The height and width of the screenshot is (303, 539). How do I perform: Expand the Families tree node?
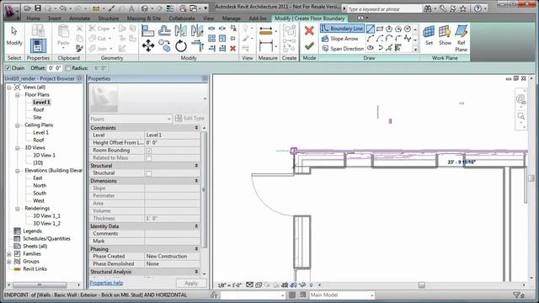[x=9, y=254]
